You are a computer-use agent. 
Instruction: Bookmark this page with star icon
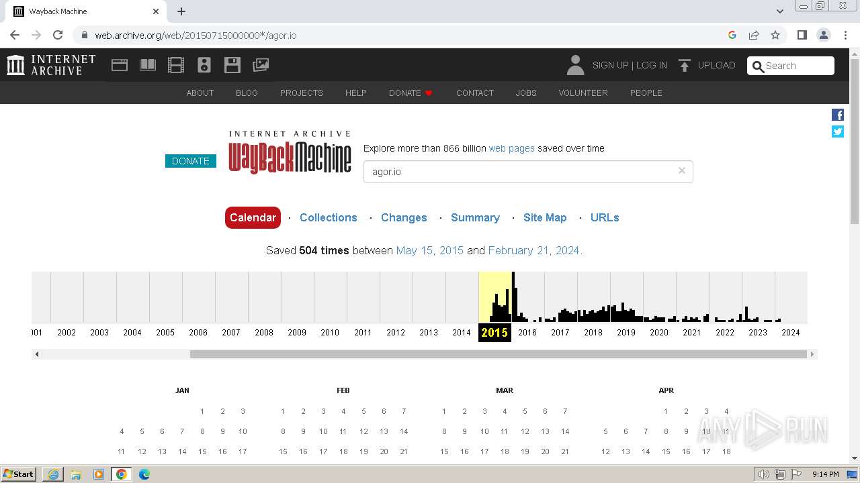coord(775,35)
